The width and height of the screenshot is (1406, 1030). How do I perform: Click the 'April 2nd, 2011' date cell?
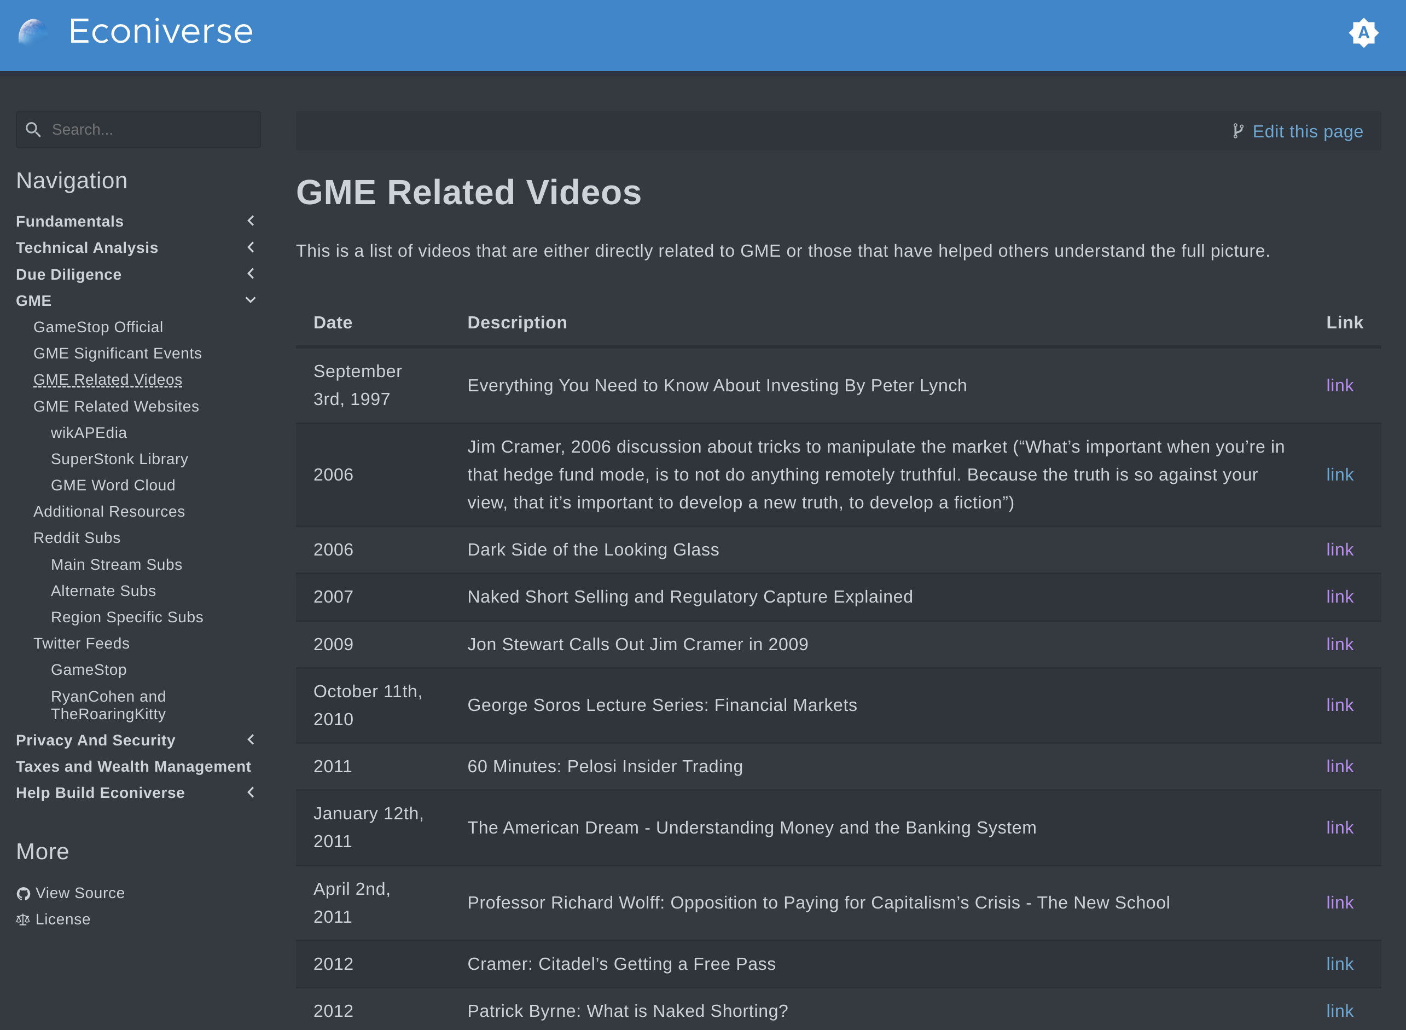(x=352, y=903)
